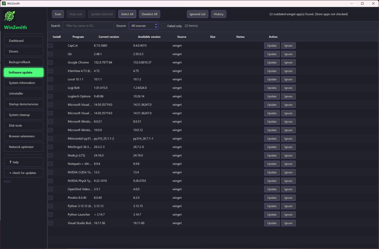
Task: Update Logitech Options
Action: point(272,96)
